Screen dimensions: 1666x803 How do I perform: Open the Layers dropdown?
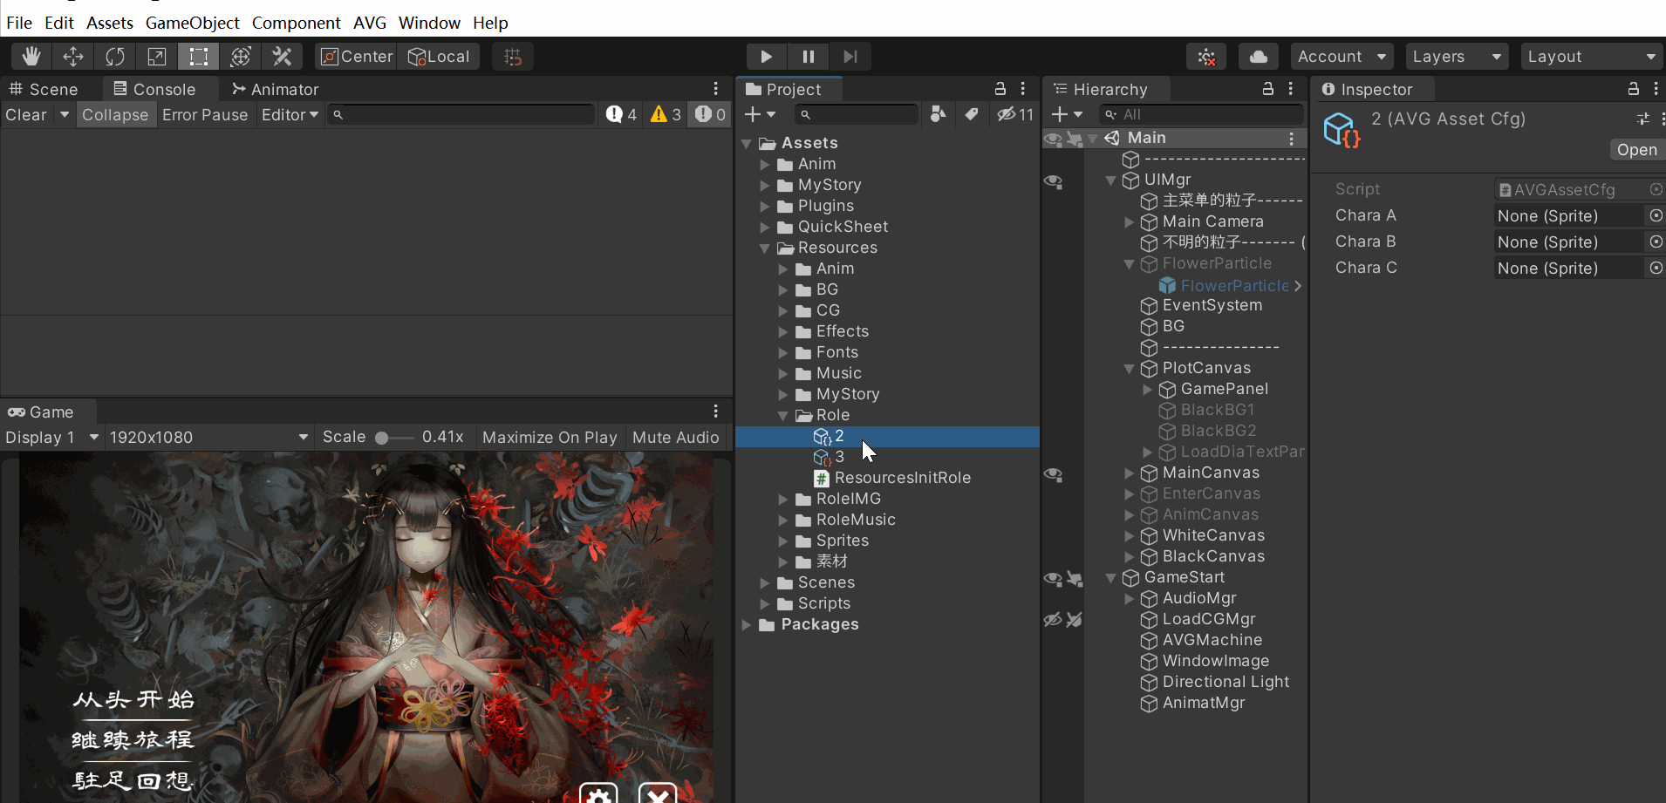coord(1457,57)
